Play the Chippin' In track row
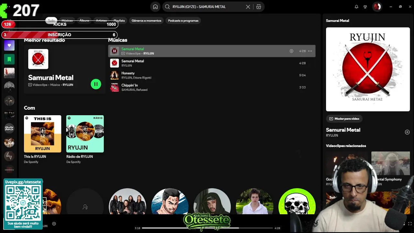Screen dimensions: 414x233 pos(212,87)
